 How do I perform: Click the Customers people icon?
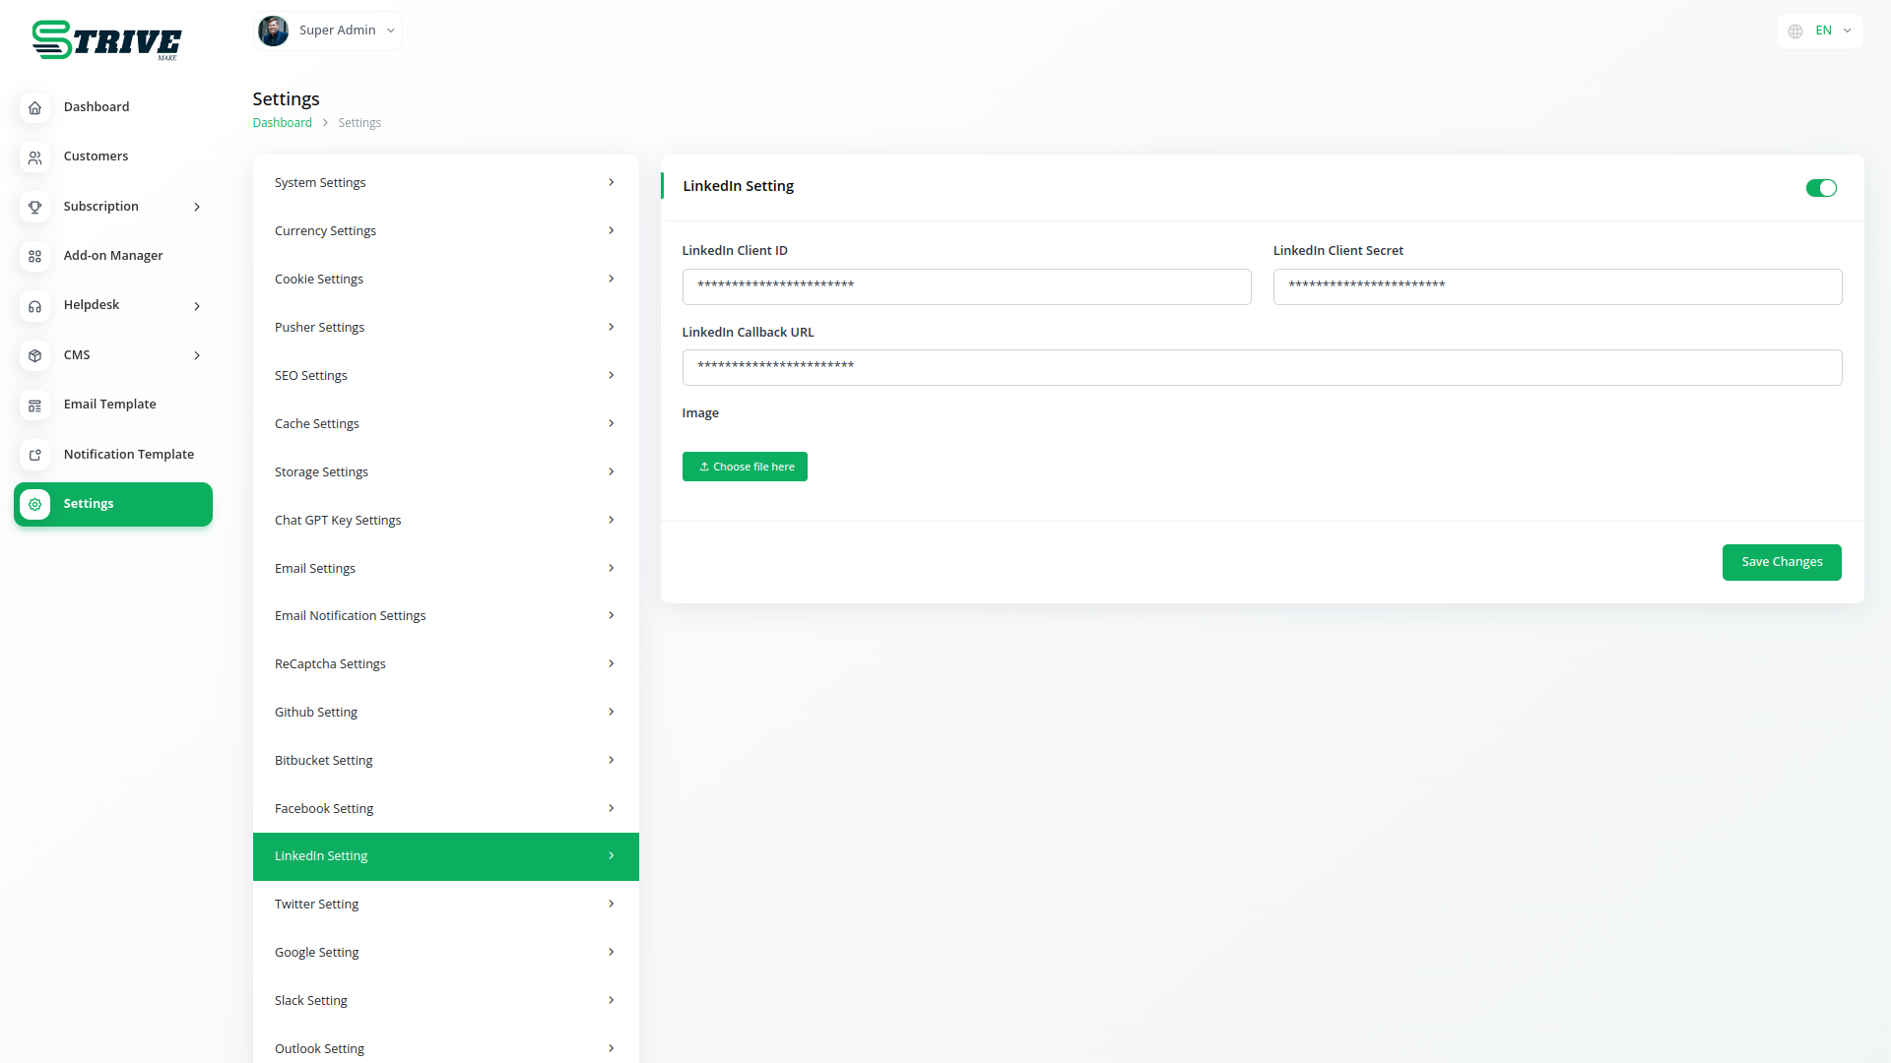[x=34, y=157]
